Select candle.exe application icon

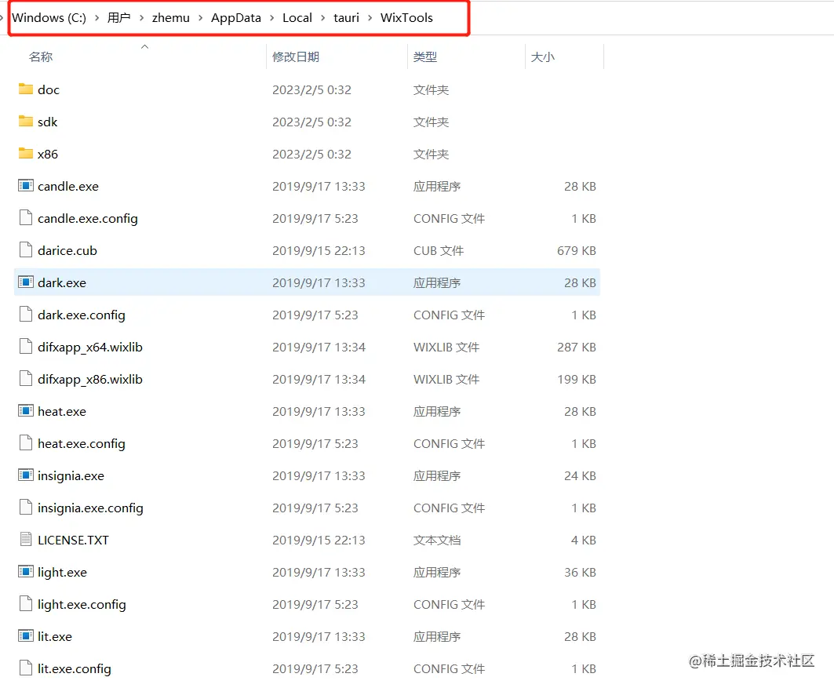coord(26,186)
